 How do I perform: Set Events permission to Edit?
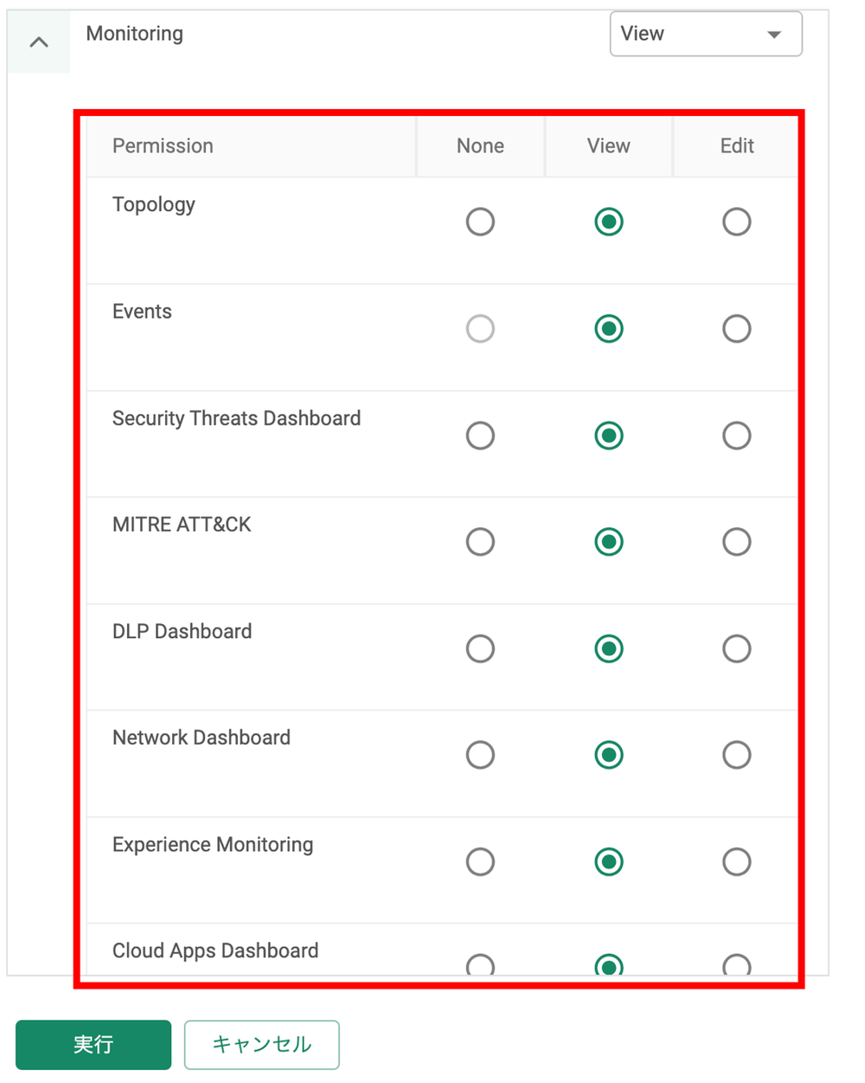tap(736, 329)
